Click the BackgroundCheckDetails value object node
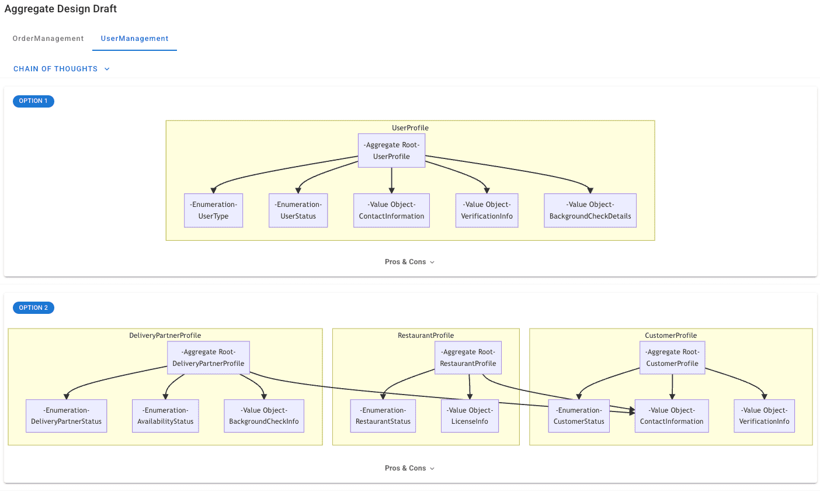 [x=590, y=210]
